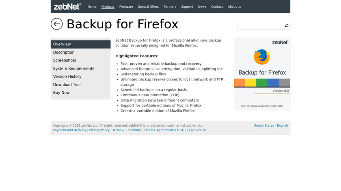Open the News menu item
Screen dimensions: 341x191
tap(202, 7)
